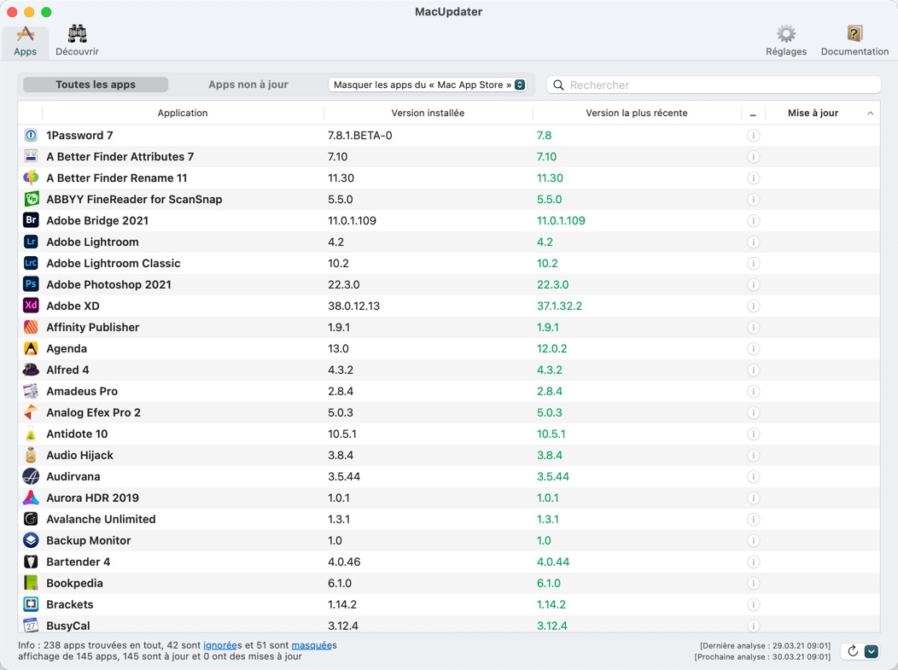Click the BusyCal calendar icon

[31, 625]
